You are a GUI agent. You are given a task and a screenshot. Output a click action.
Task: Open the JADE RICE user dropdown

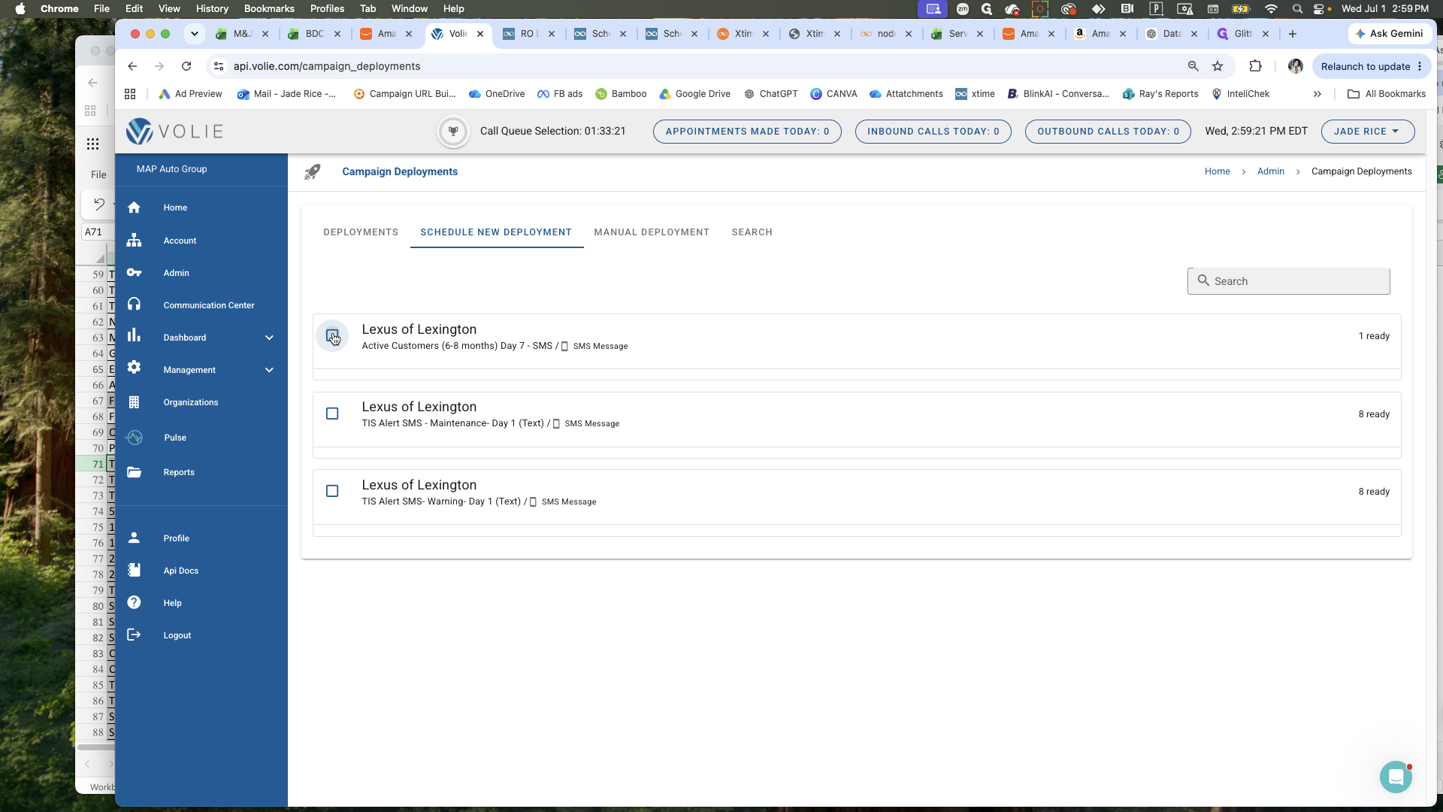pos(1367,132)
